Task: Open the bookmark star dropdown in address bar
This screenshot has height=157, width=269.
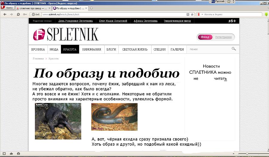Action: (x=192, y=14)
